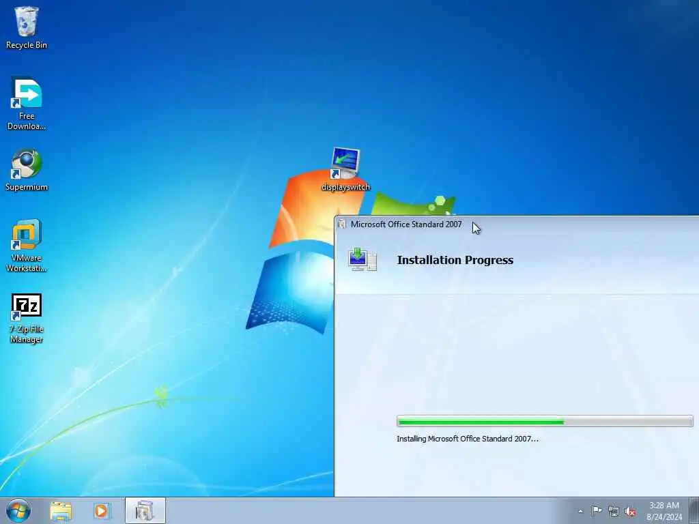Activate the Office setup taskbar button
This screenshot has height=524, width=699.
coord(145,510)
